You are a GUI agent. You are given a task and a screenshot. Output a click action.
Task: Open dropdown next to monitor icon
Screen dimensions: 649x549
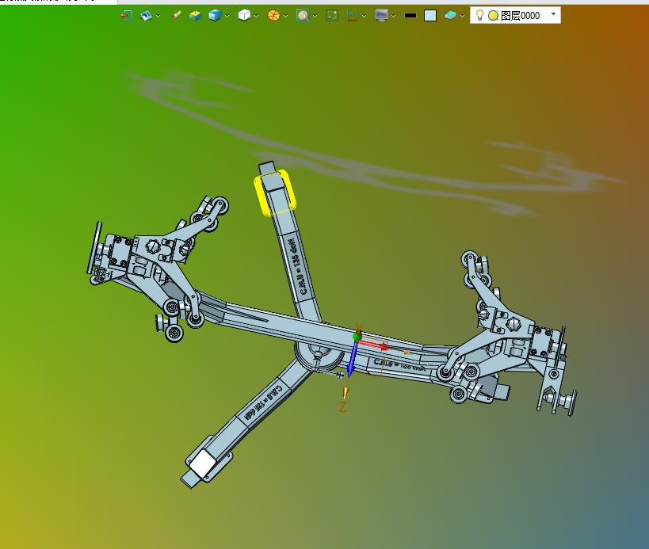(393, 16)
